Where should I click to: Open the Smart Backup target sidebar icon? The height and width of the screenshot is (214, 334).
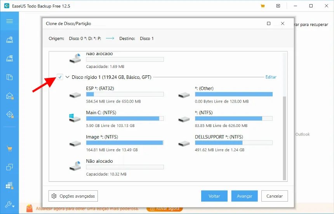tap(10, 115)
